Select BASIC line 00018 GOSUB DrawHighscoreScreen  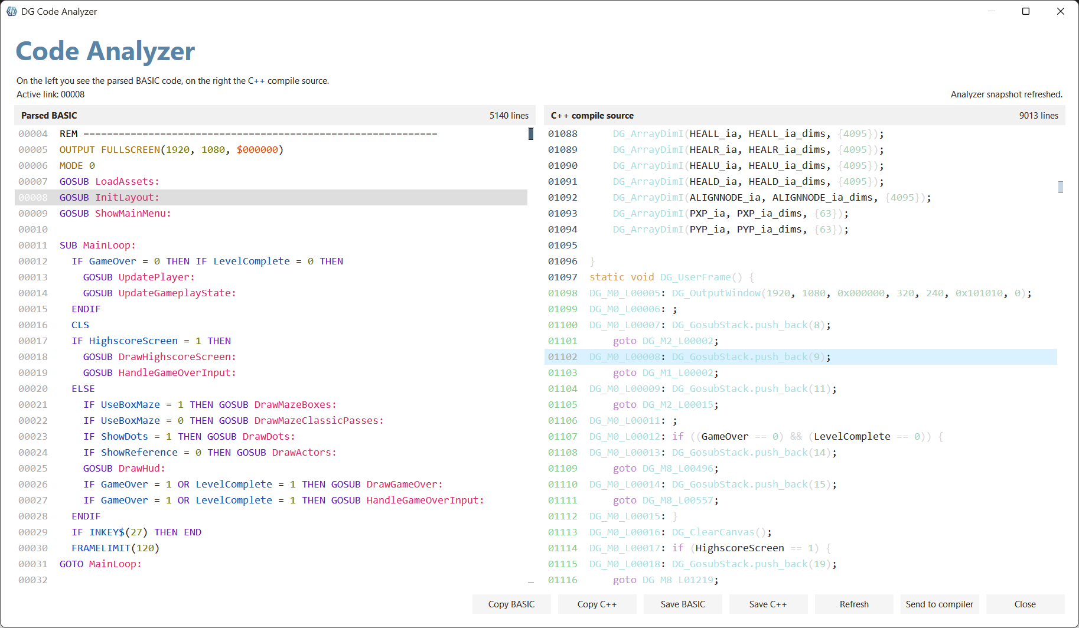click(x=271, y=356)
